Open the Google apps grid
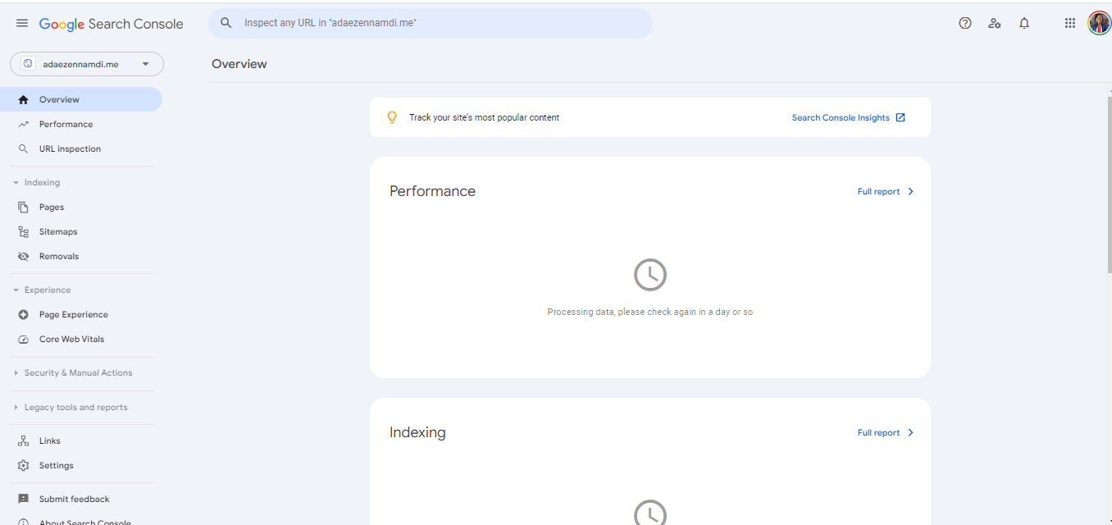Viewport: 1112px width, 525px height. pos(1070,23)
